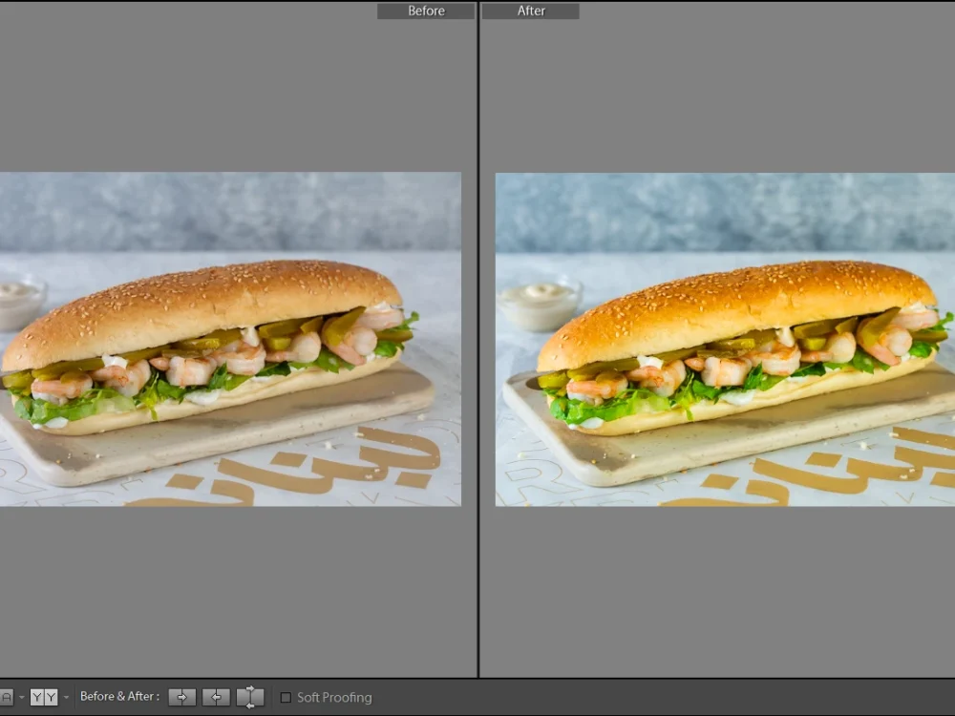
Task: Copy Before settings to After
Action: (x=182, y=697)
